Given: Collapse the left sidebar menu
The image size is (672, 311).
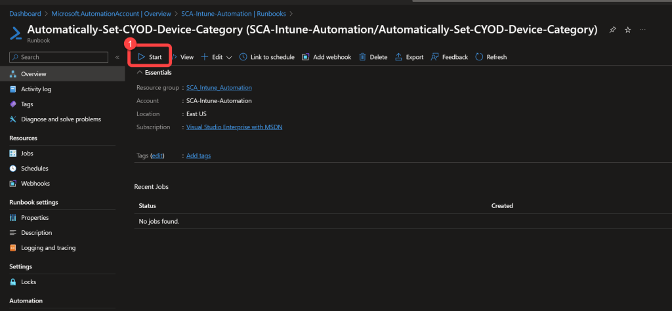Looking at the screenshot, I should click(x=117, y=57).
